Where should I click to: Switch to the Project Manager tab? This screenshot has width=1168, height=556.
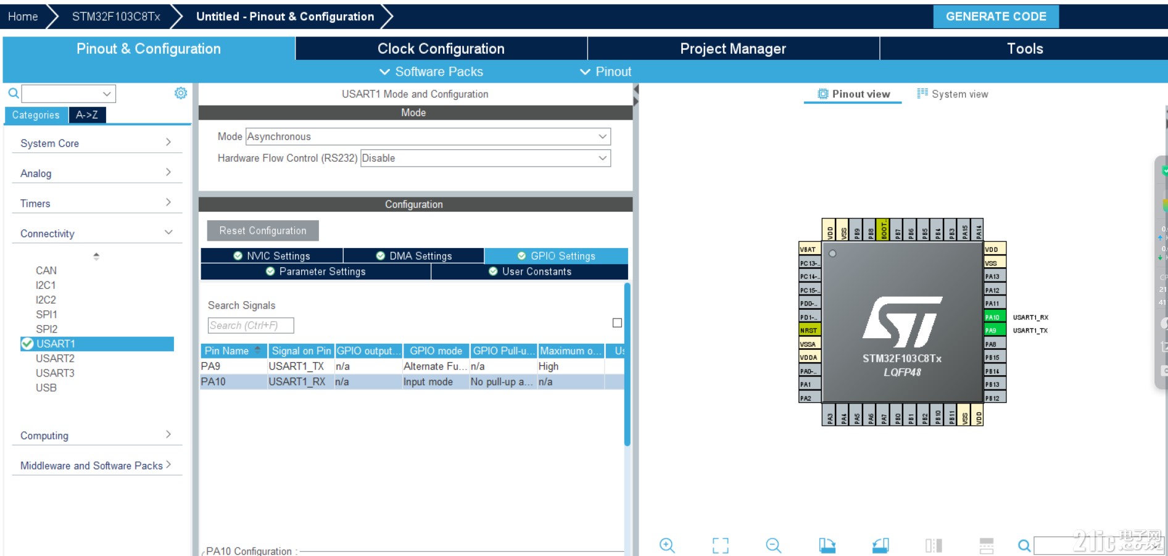[x=733, y=48]
